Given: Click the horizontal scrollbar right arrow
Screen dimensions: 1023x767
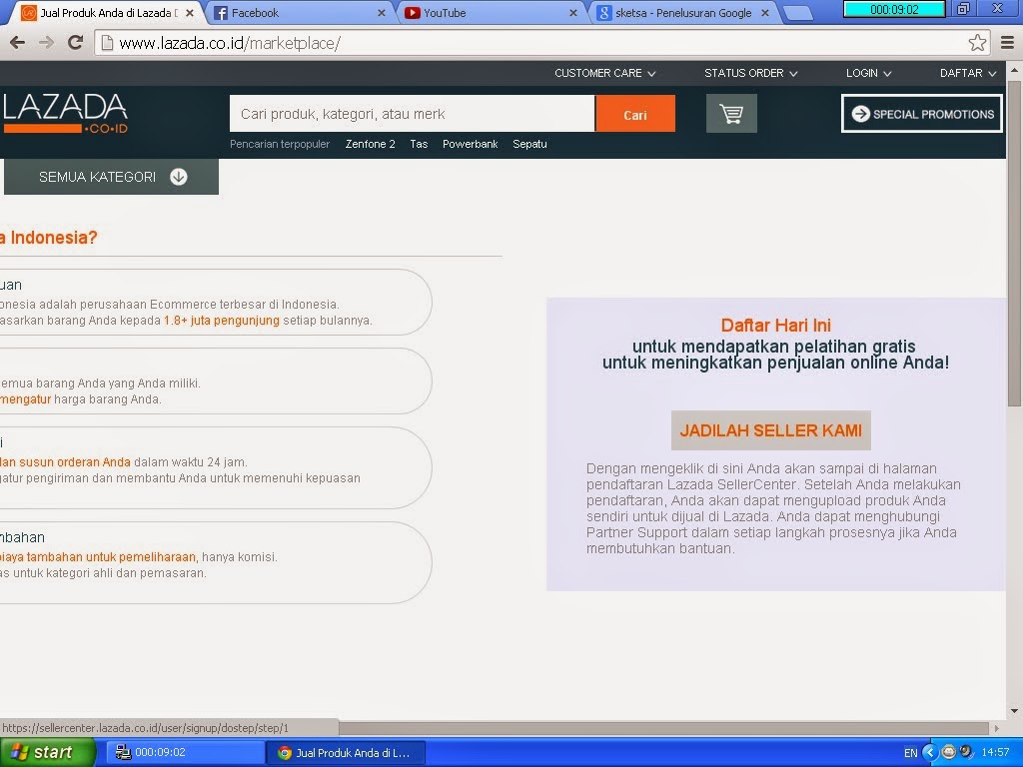Looking at the screenshot, I should coord(996,728).
